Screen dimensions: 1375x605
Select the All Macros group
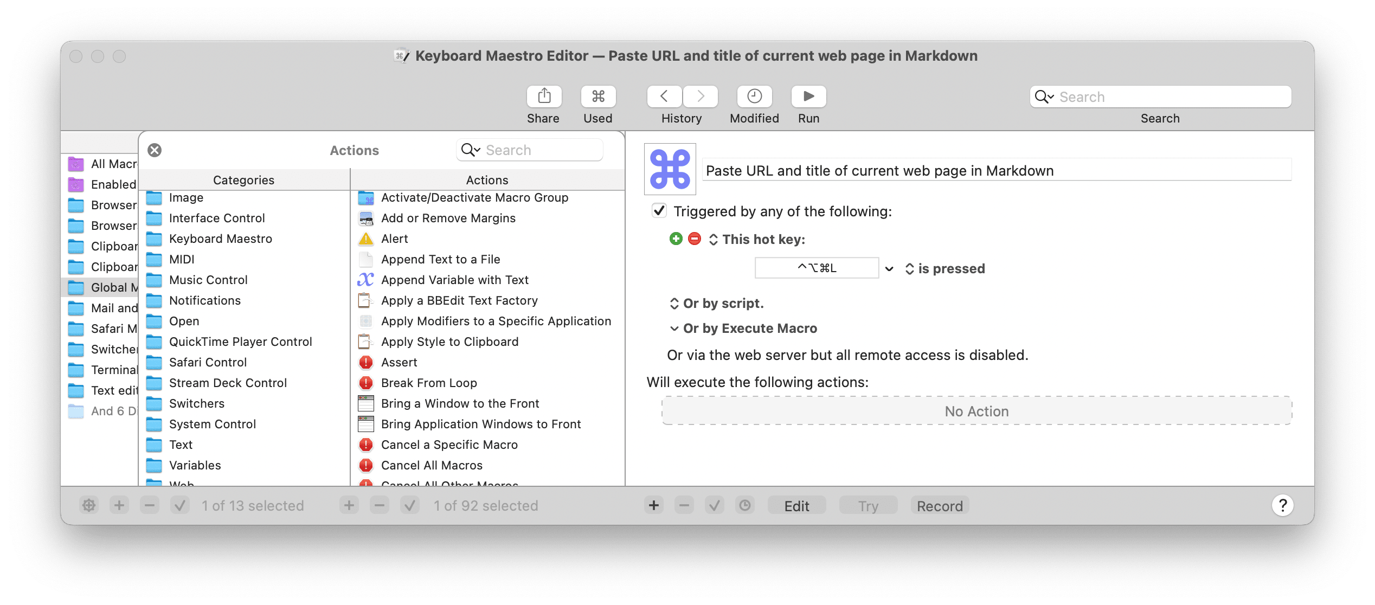click(100, 164)
